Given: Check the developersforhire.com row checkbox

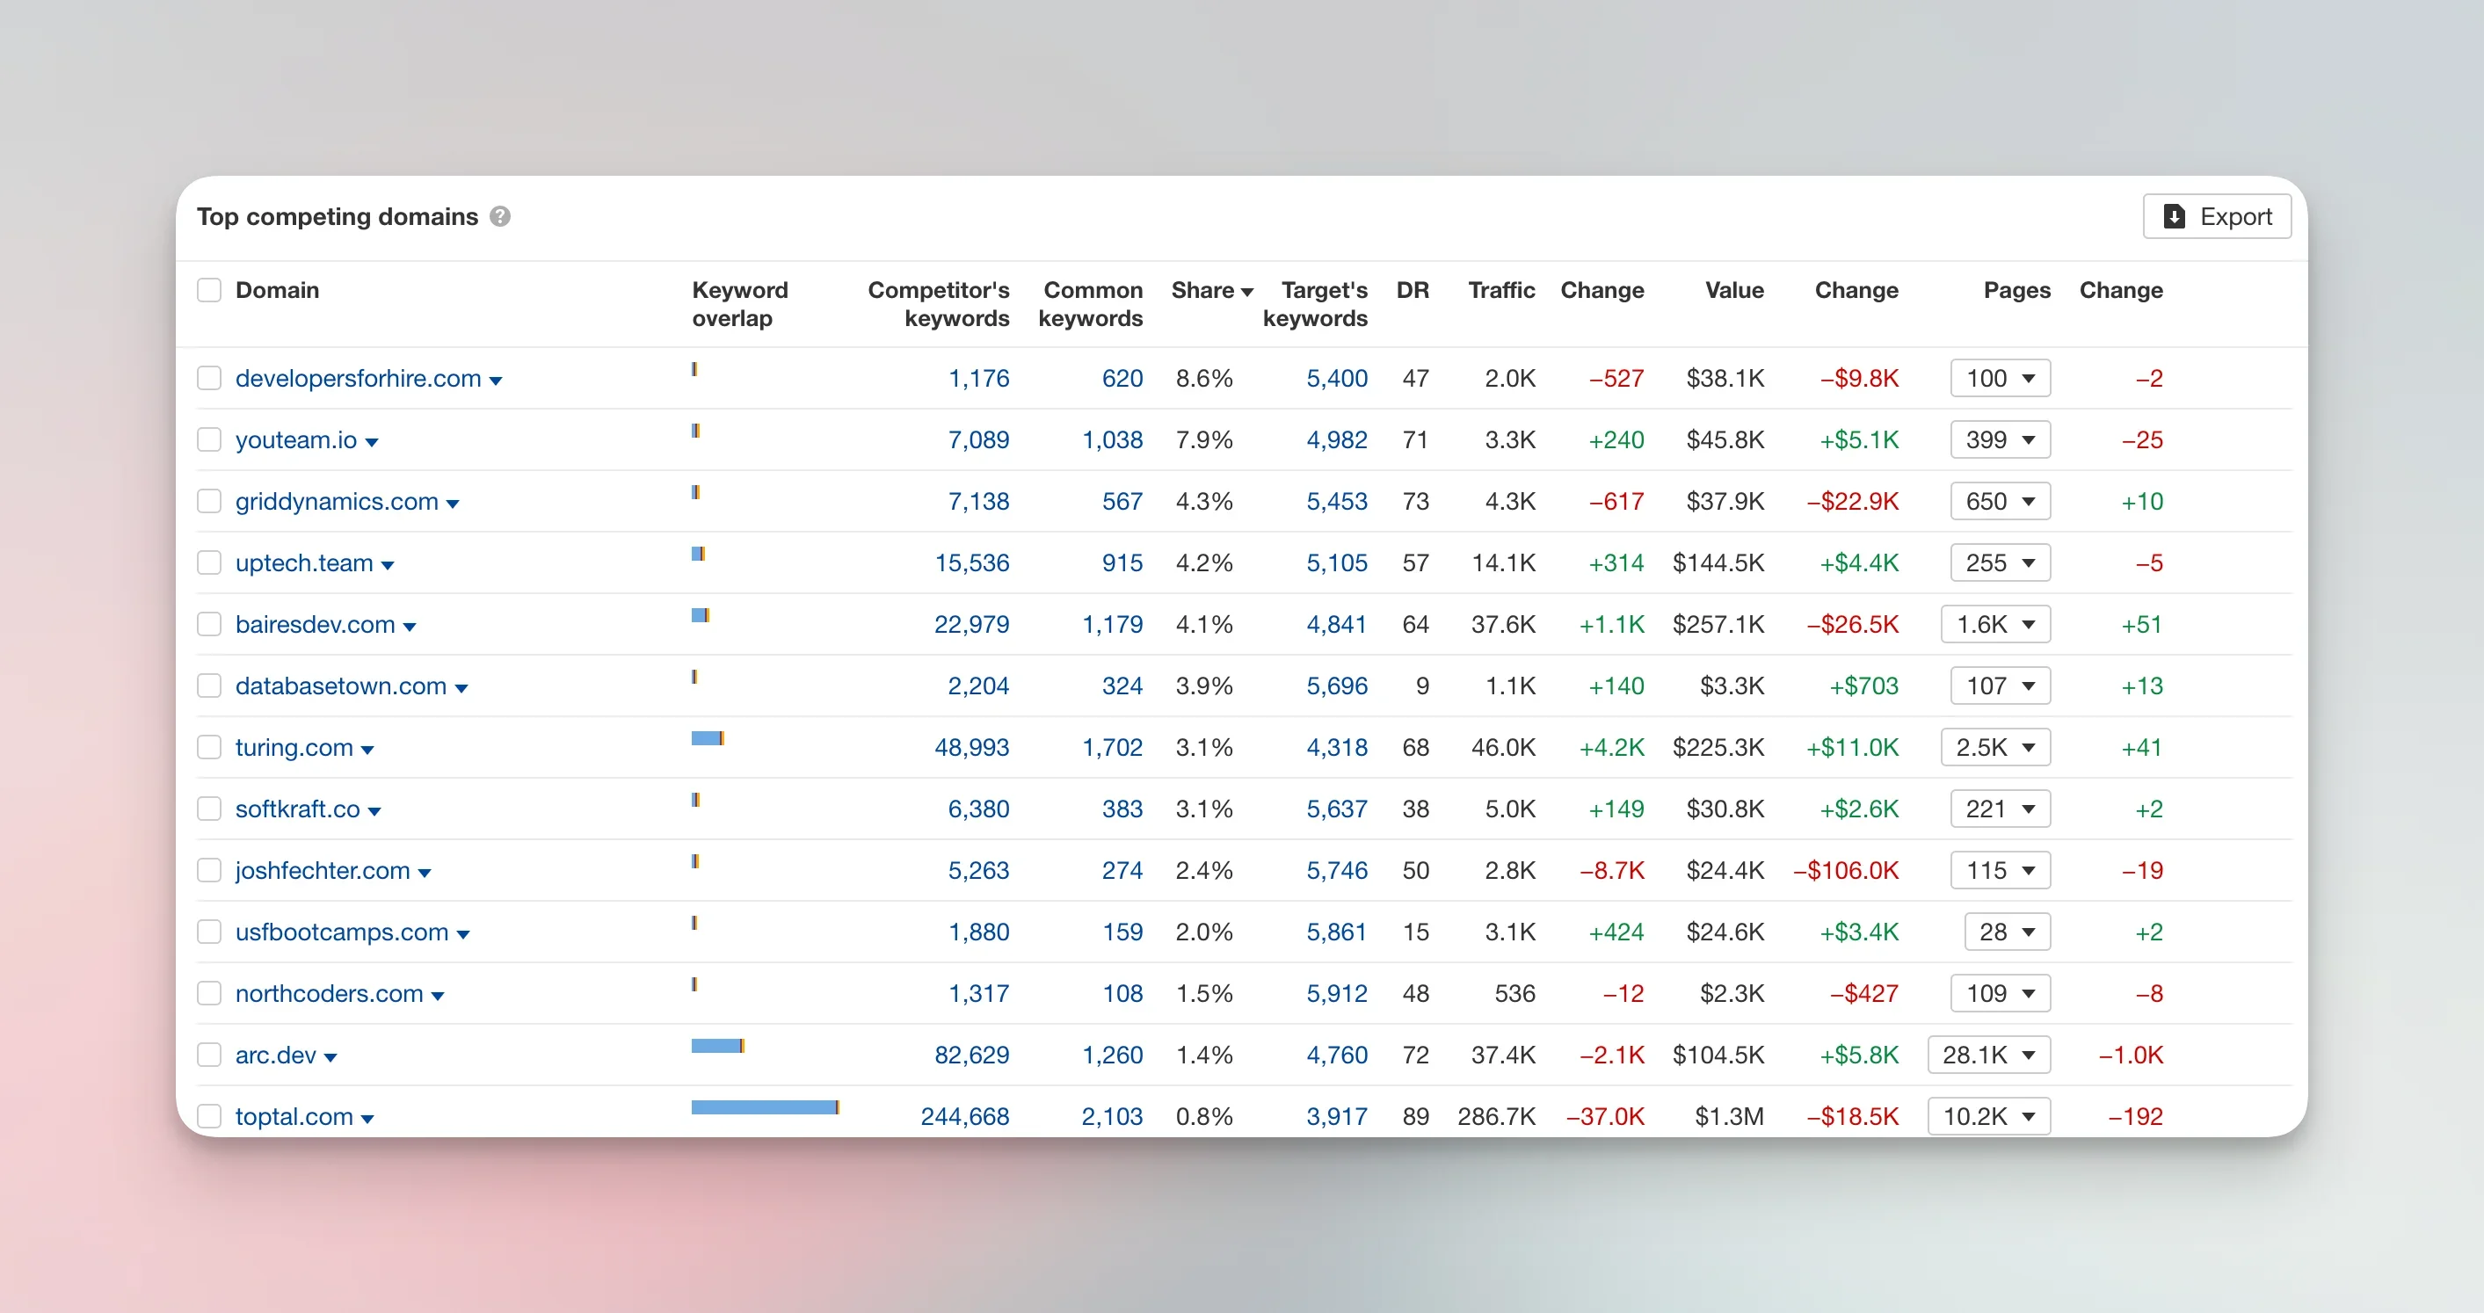Looking at the screenshot, I should [209, 378].
